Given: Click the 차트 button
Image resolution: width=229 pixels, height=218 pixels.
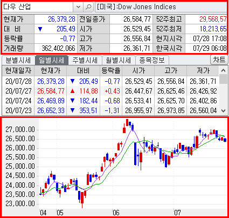Looking at the screenshot, I should [x=219, y=60].
